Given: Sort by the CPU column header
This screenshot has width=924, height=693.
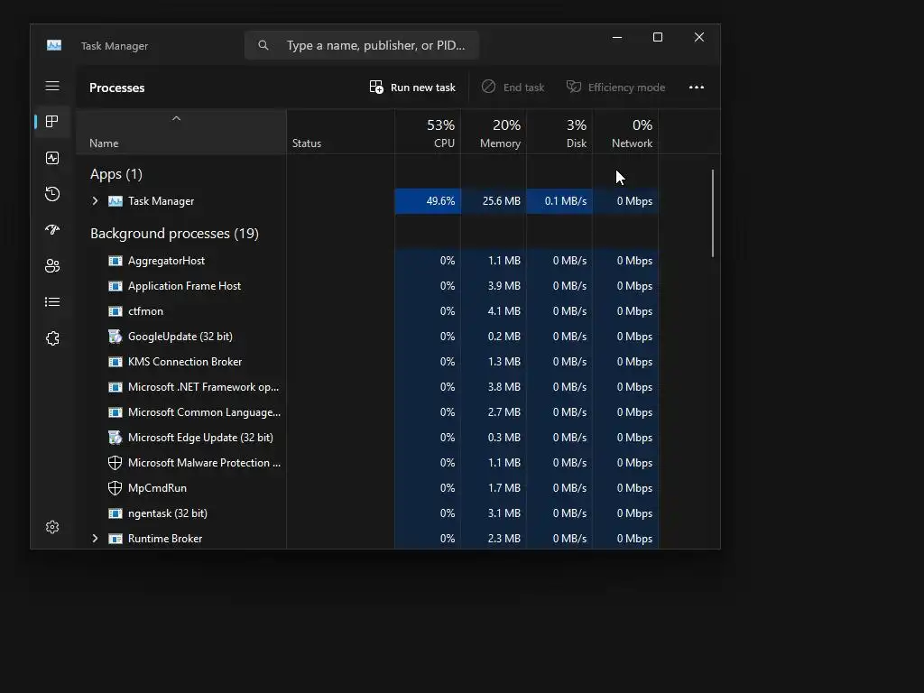Looking at the screenshot, I should tap(428, 132).
